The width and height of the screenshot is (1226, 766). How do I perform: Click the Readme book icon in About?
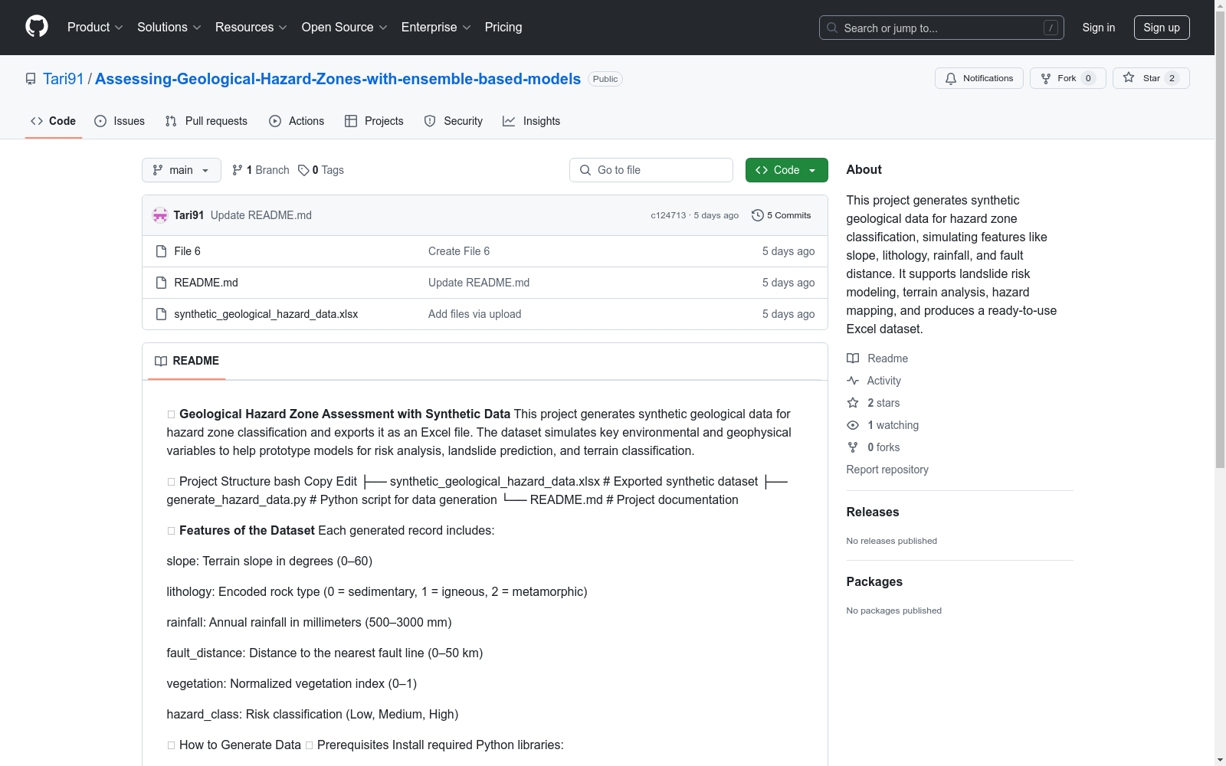pyautogui.click(x=853, y=358)
